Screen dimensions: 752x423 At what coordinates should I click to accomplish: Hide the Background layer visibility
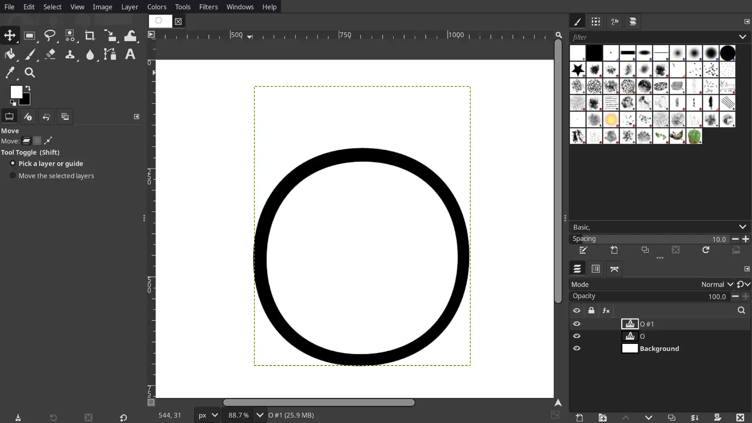[x=577, y=348]
